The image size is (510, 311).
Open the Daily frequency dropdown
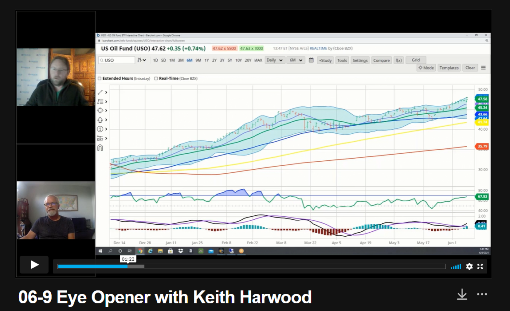pos(275,60)
